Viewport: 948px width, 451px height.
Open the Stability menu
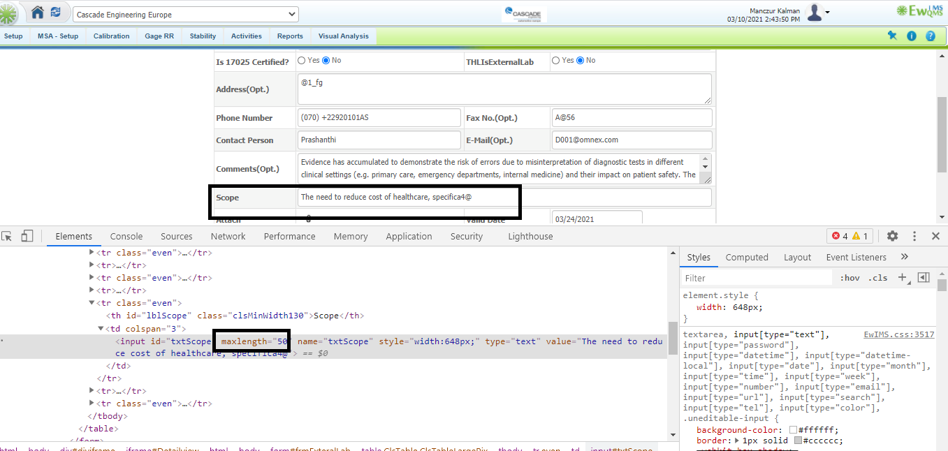click(x=203, y=36)
